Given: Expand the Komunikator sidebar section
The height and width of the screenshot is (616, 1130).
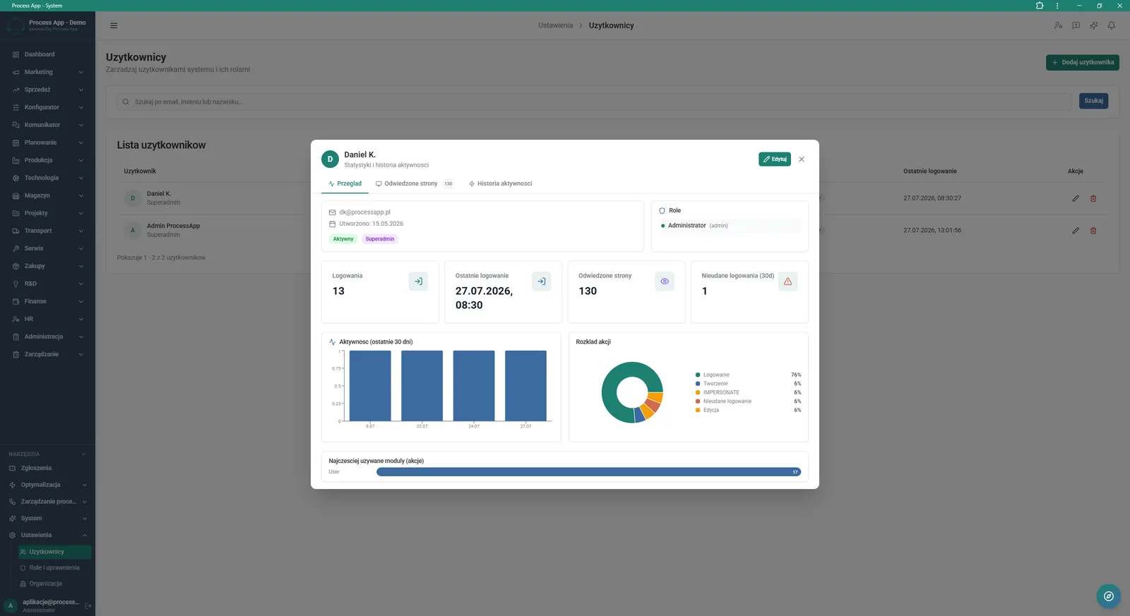Looking at the screenshot, I should tap(47, 125).
